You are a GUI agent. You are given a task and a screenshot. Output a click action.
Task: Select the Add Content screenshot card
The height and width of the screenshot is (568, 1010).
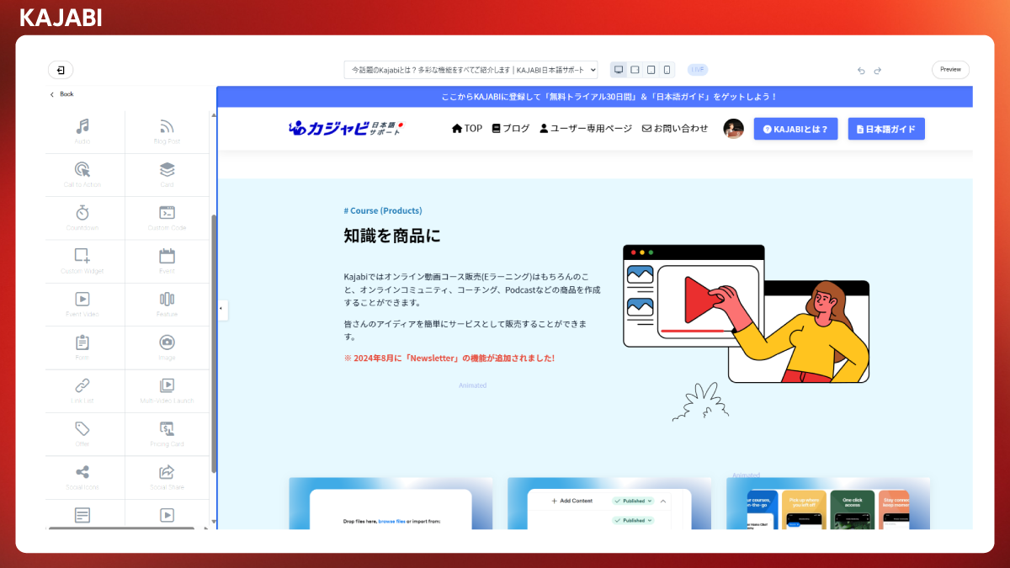pos(609,503)
